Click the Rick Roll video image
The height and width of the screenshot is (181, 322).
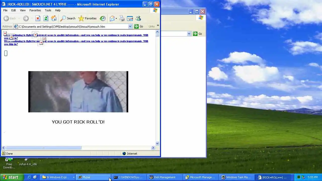click(78, 92)
